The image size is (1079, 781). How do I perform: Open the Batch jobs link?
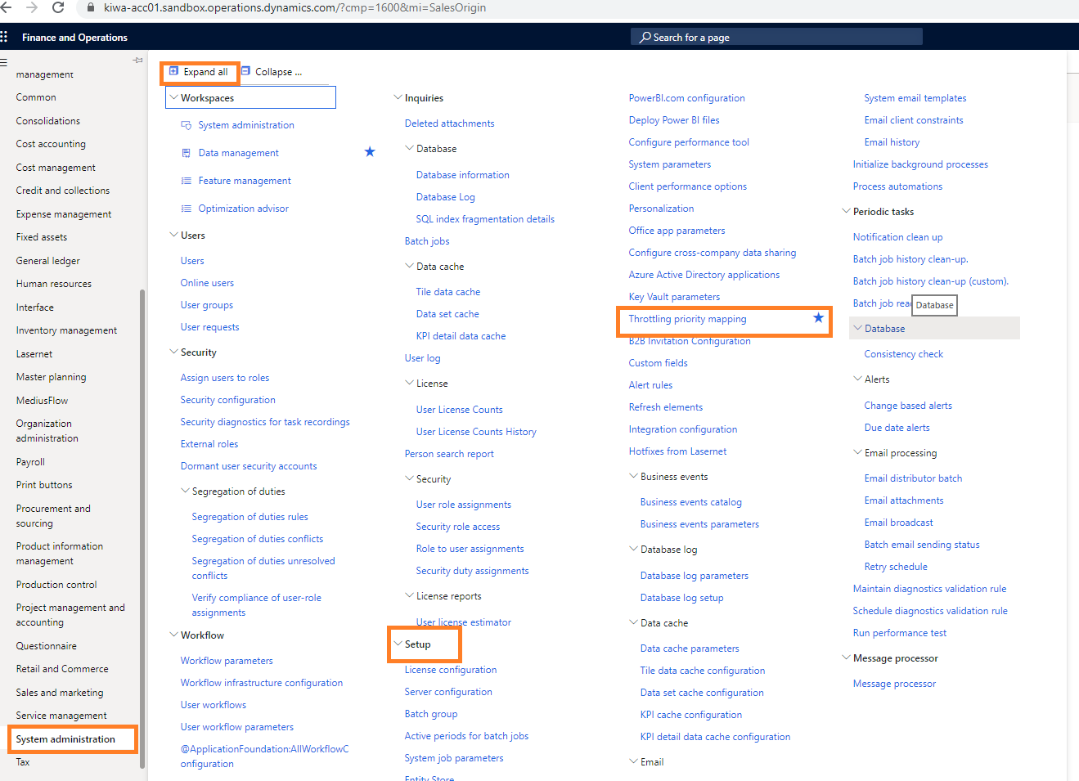pyautogui.click(x=427, y=241)
